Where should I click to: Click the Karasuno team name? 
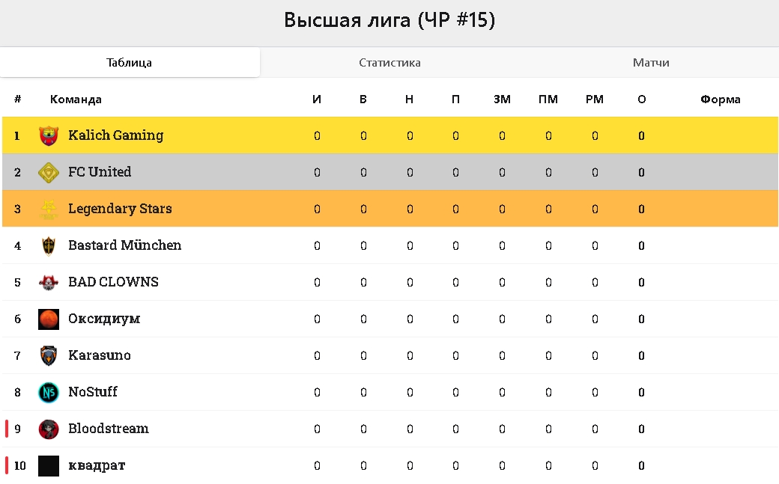pos(99,355)
